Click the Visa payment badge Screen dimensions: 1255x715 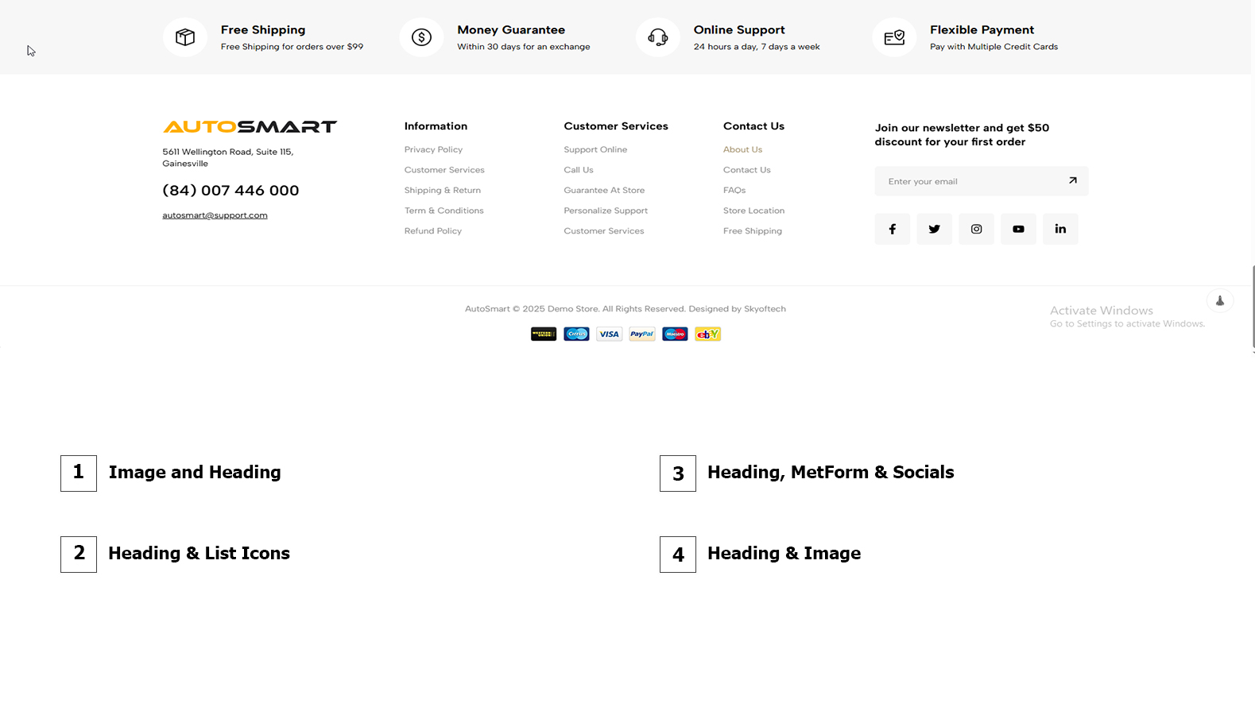(609, 334)
